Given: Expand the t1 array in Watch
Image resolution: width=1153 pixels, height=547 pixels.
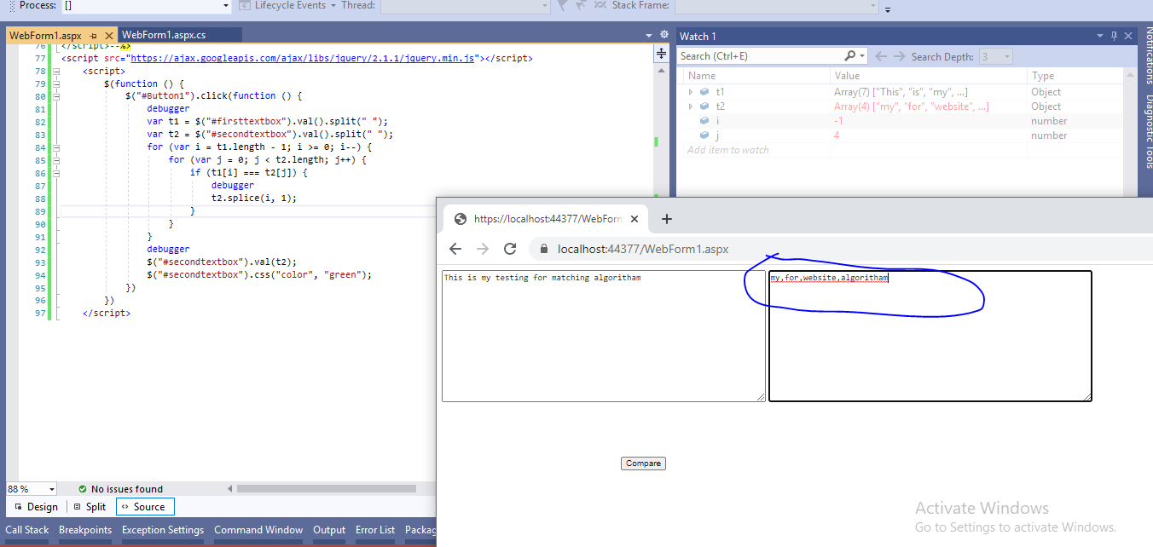Looking at the screenshot, I should coord(691,92).
